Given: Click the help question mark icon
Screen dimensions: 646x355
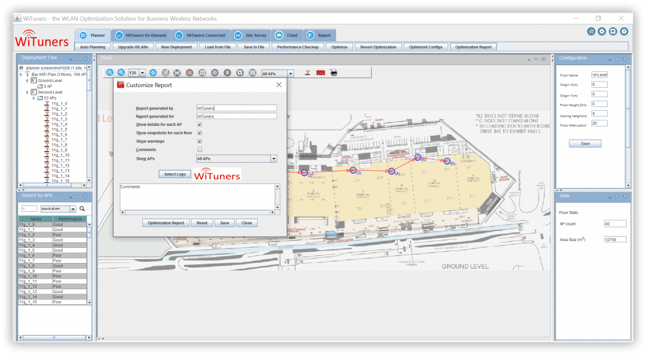Looking at the screenshot, I should (624, 32).
